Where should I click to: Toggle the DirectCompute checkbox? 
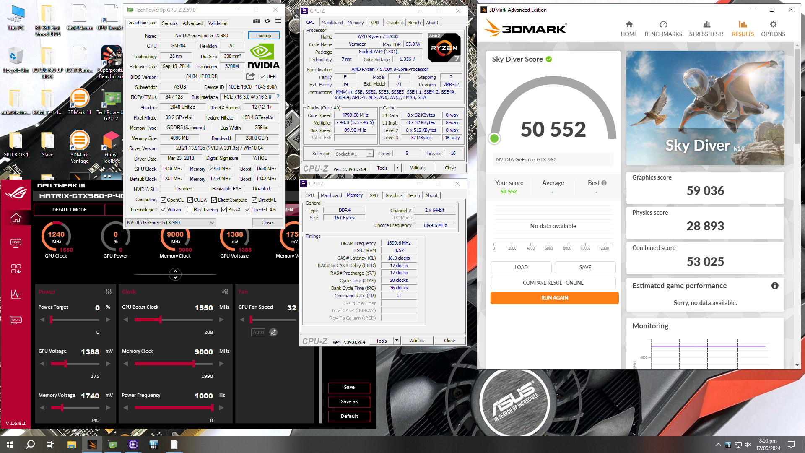pyautogui.click(x=214, y=200)
